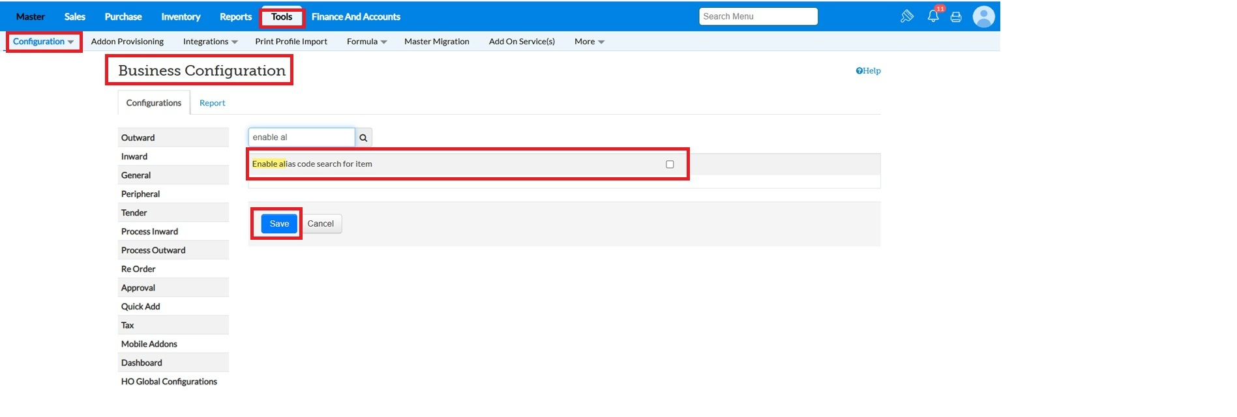The height and width of the screenshot is (417, 1237).
Task: Select Tender configuration category
Action: click(x=173, y=212)
